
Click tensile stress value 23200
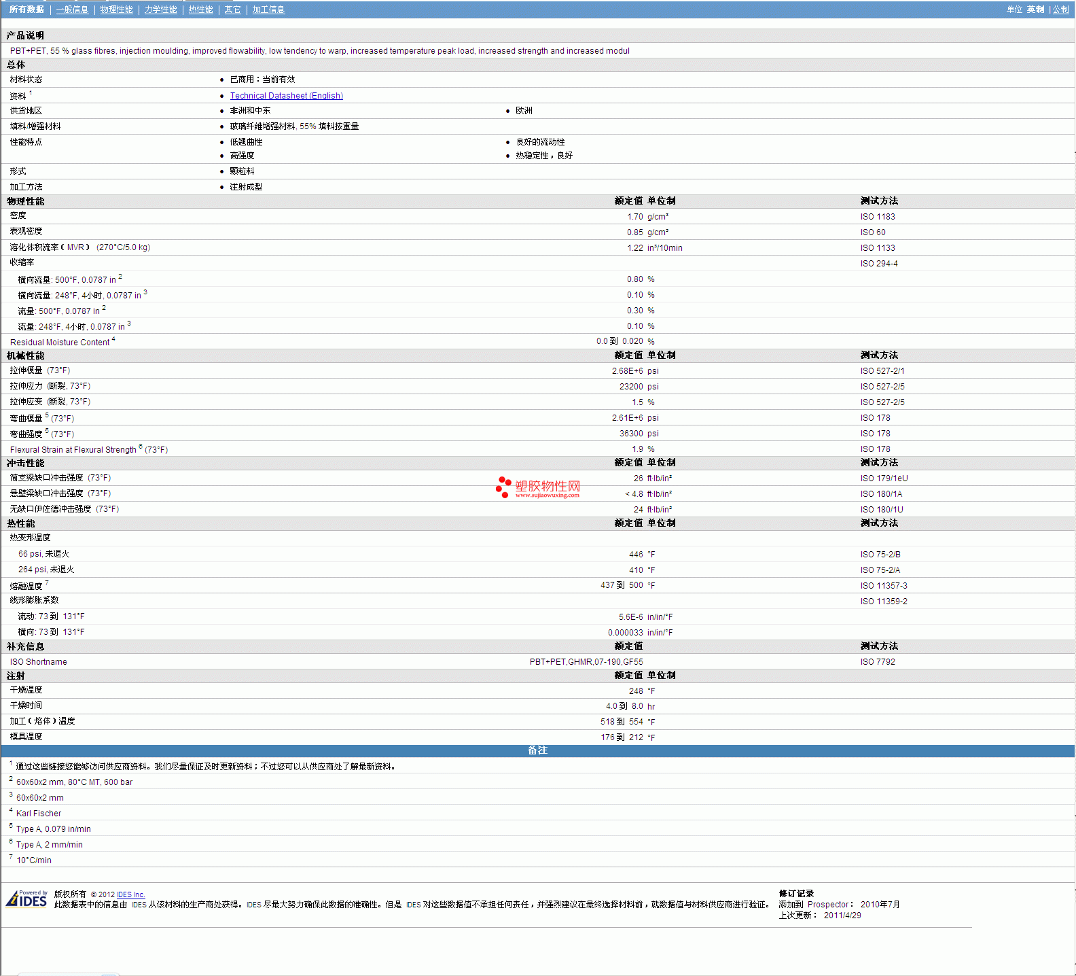coord(631,387)
